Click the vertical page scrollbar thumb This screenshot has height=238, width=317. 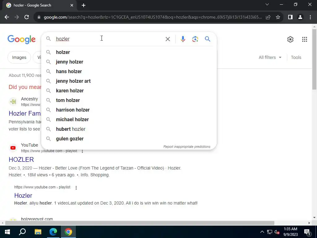pyautogui.click(x=314, y=59)
